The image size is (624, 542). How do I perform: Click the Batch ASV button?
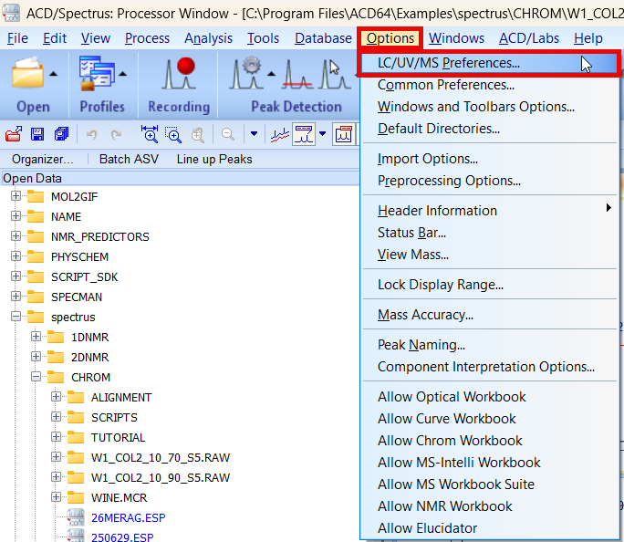pyautogui.click(x=129, y=159)
